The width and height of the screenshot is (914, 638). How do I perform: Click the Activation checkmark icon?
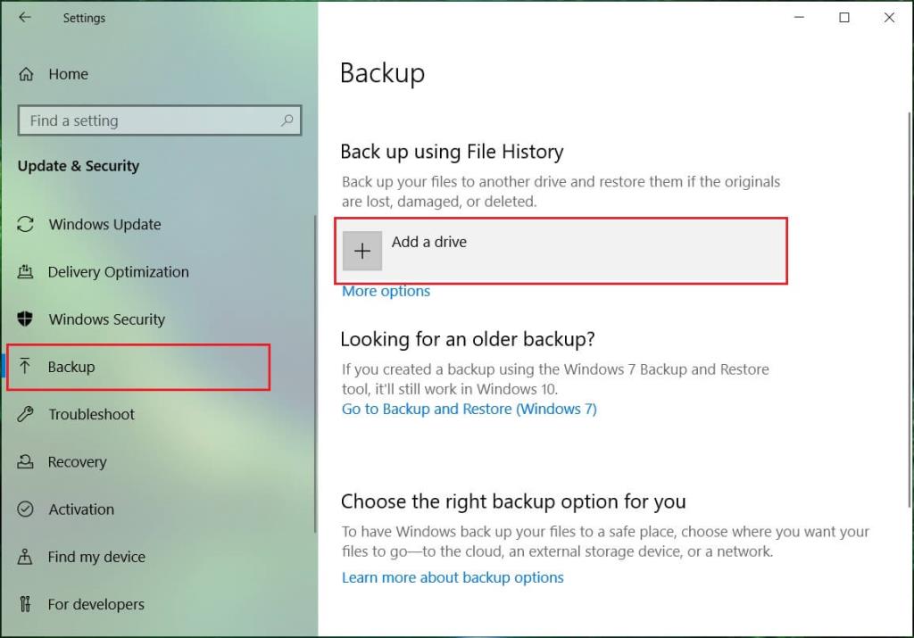(x=26, y=510)
